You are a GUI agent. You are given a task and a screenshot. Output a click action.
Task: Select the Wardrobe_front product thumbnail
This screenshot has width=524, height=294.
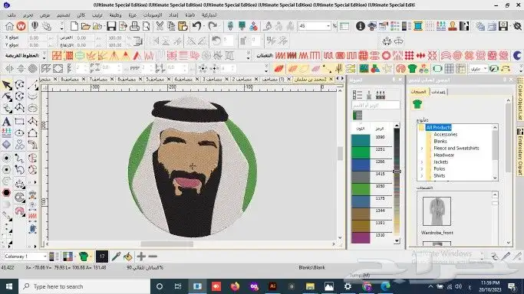click(437, 211)
